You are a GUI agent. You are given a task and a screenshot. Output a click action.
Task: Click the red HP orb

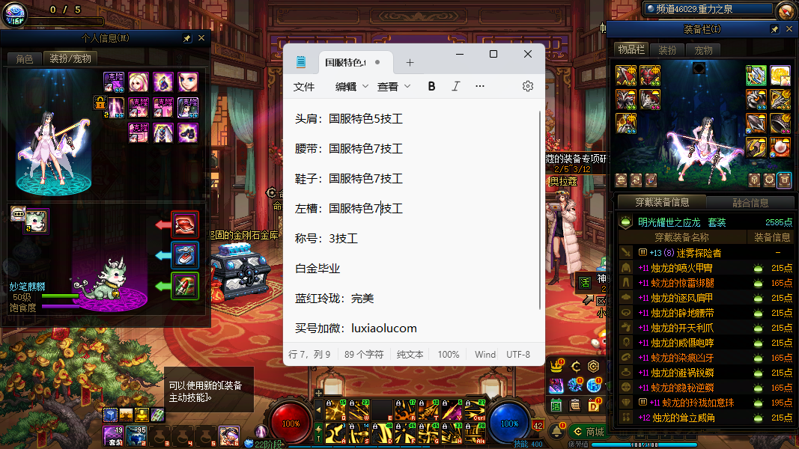(291, 423)
